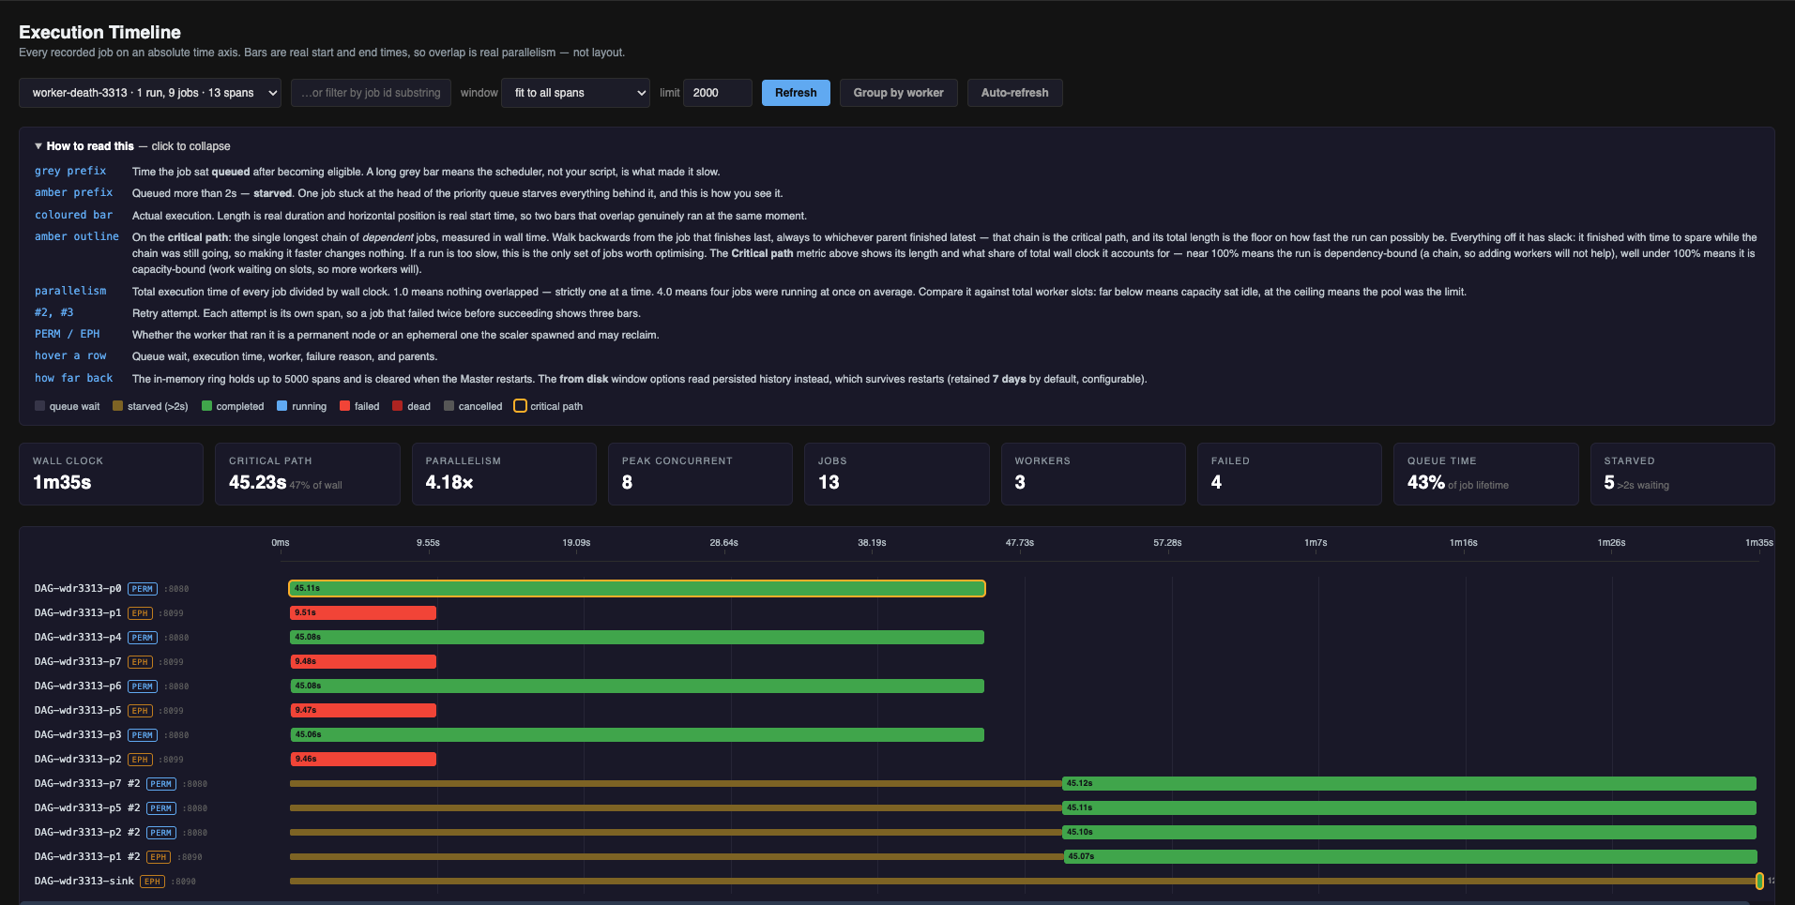Click the EPH badge on DAG-wdr3313-p1 #2 row

[159, 857]
